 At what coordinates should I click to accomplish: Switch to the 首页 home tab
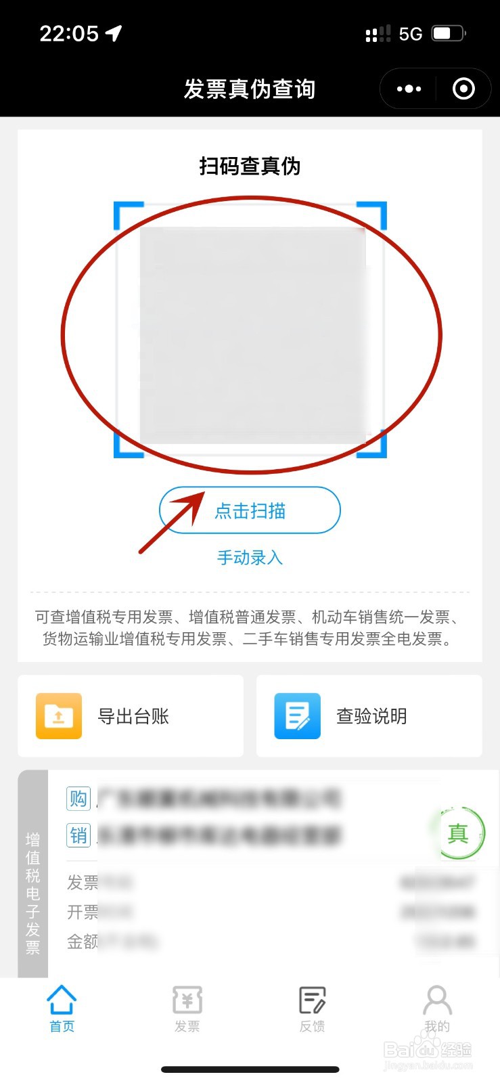click(62, 1009)
